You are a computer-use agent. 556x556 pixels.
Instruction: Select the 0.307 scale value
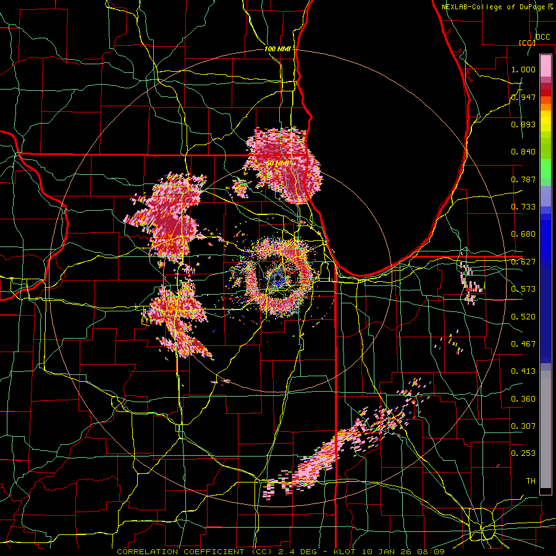point(523,426)
